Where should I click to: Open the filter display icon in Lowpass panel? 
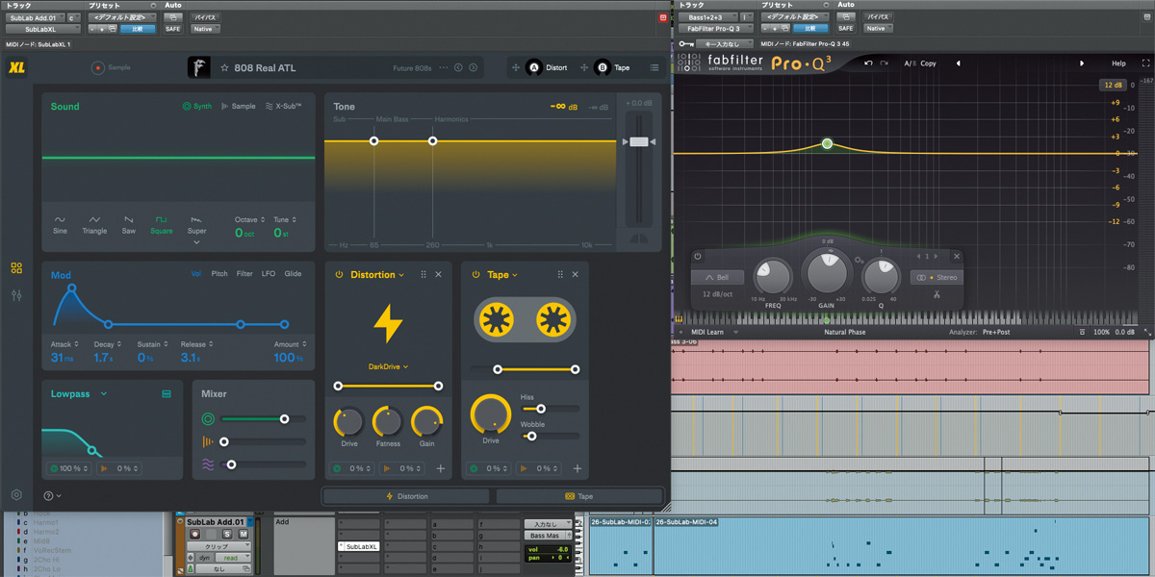click(x=167, y=394)
